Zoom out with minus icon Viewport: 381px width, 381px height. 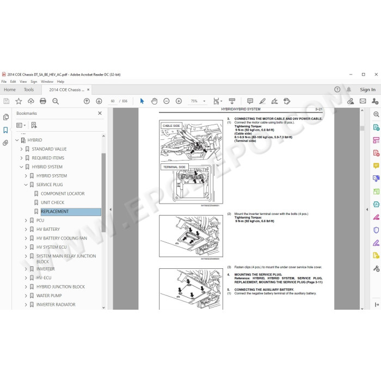point(167,101)
